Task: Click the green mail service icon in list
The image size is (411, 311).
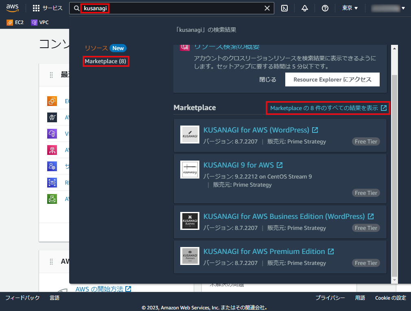Action: 52,199
